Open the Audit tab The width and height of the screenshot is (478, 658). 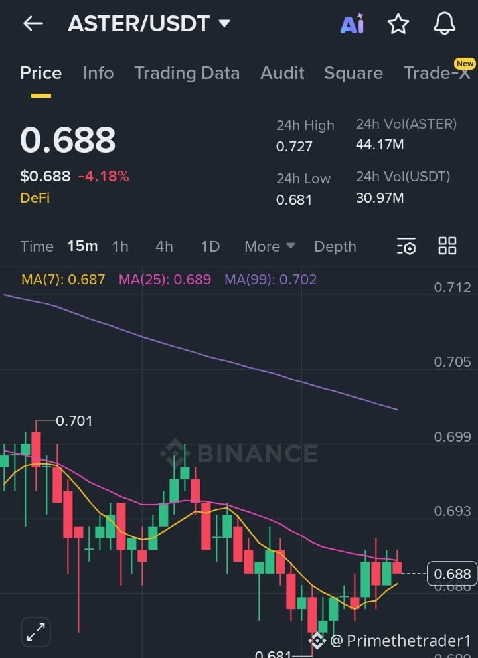coord(282,74)
